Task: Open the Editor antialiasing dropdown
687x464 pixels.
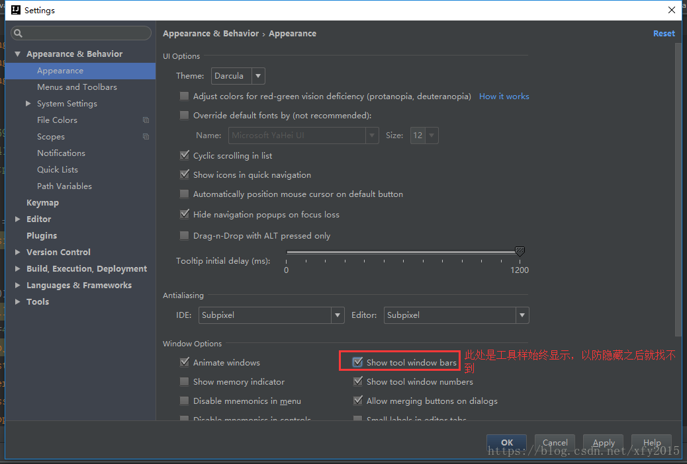Action: (x=457, y=315)
